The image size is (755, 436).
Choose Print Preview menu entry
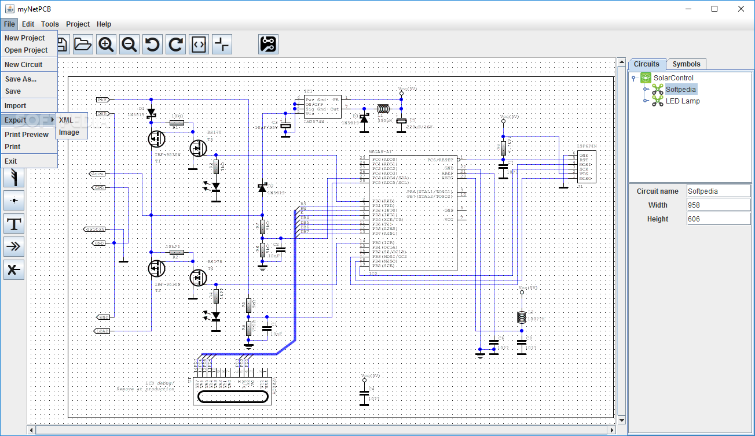click(x=29, y=135)
